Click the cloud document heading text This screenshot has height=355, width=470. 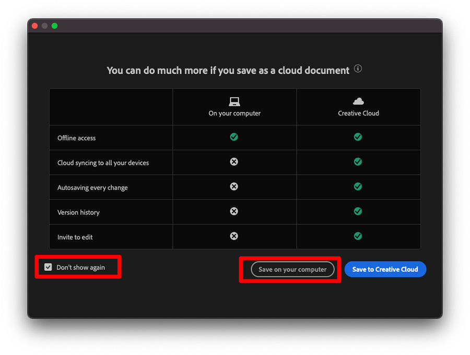point(228,70)
